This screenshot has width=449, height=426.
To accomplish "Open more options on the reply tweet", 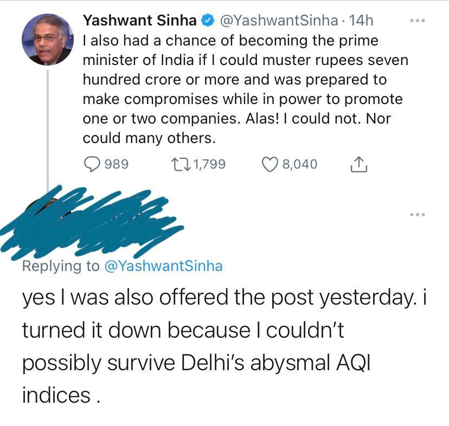I will pyautogui.click(x=416, y=215).
